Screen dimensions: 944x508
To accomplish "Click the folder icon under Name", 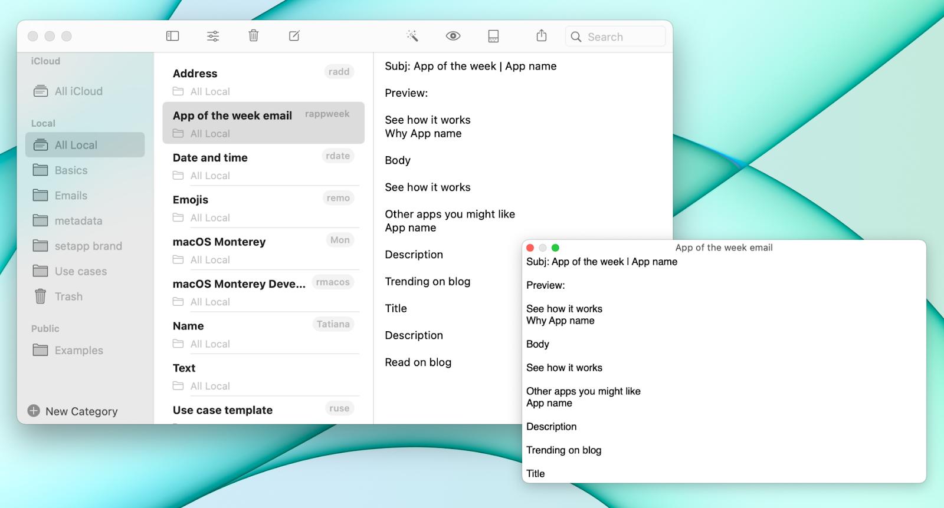I will point(178,344).
